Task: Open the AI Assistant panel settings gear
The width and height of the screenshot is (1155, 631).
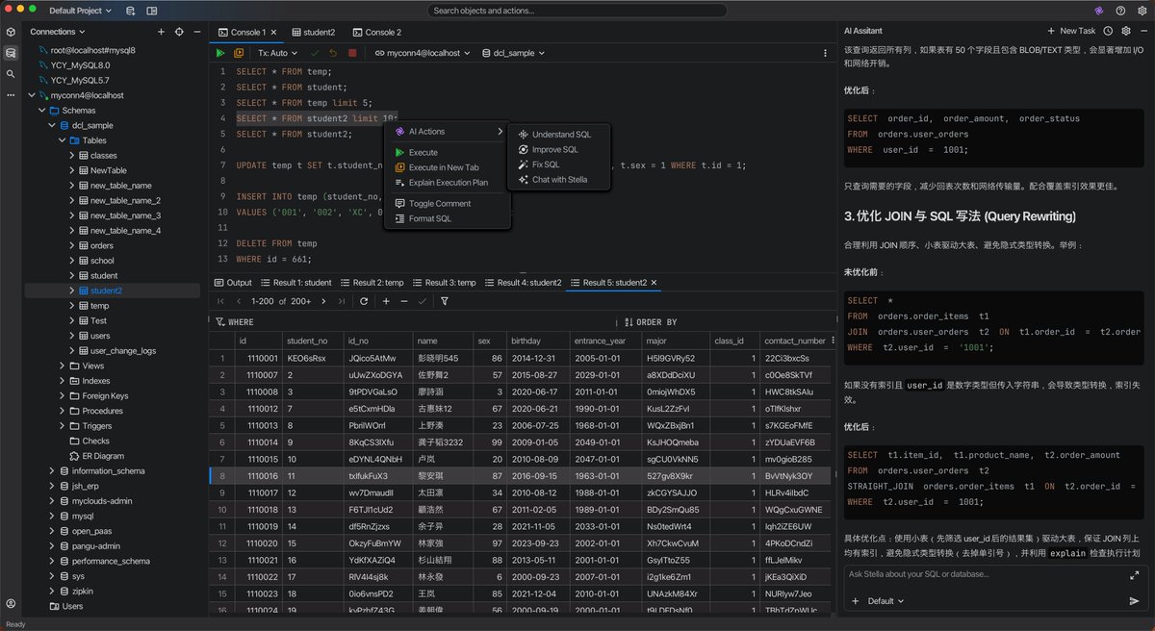Action: [1126, 31]
